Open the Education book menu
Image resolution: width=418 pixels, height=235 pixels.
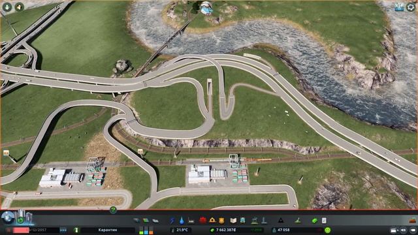click(x=233, y=221)
